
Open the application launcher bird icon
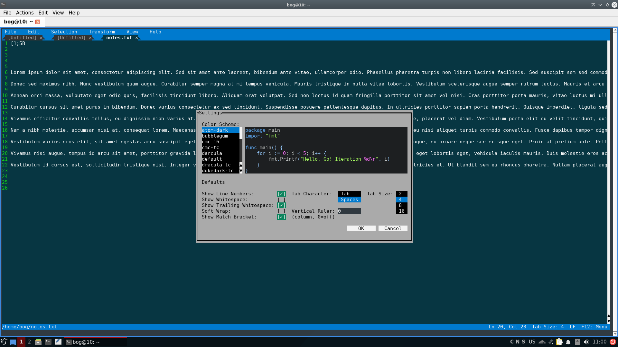pos(4,342)
